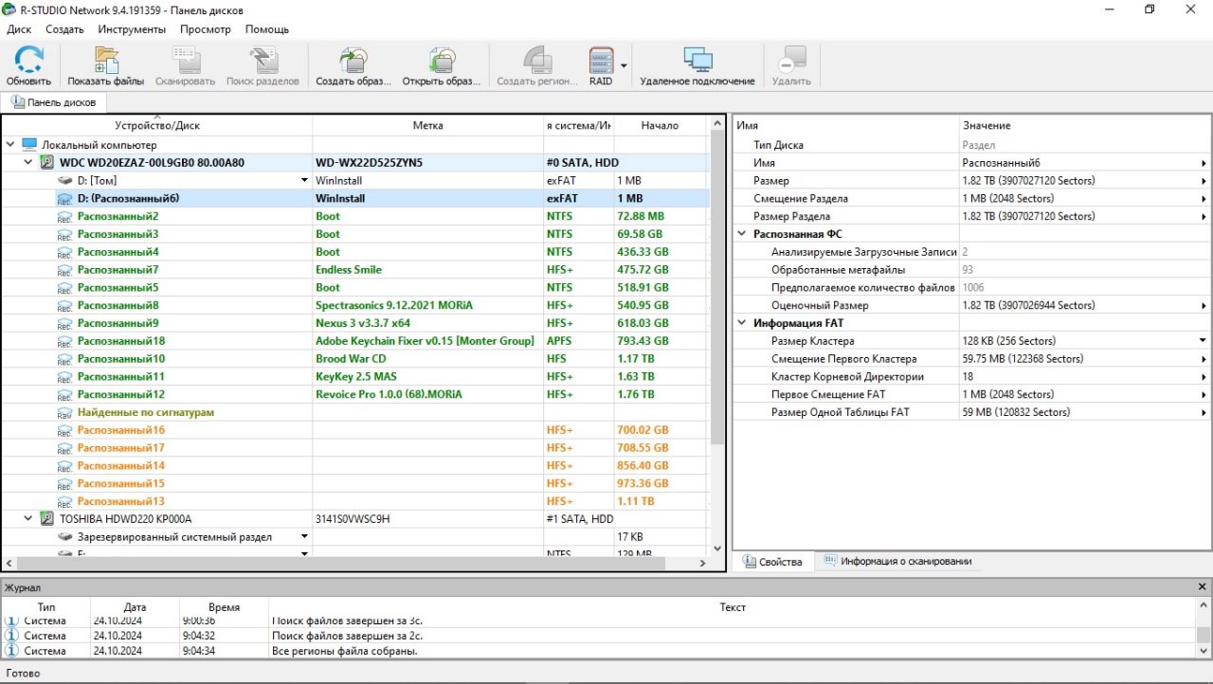
Task: Collapse the Информация FAT section
Action: click(x=742, y=323)
